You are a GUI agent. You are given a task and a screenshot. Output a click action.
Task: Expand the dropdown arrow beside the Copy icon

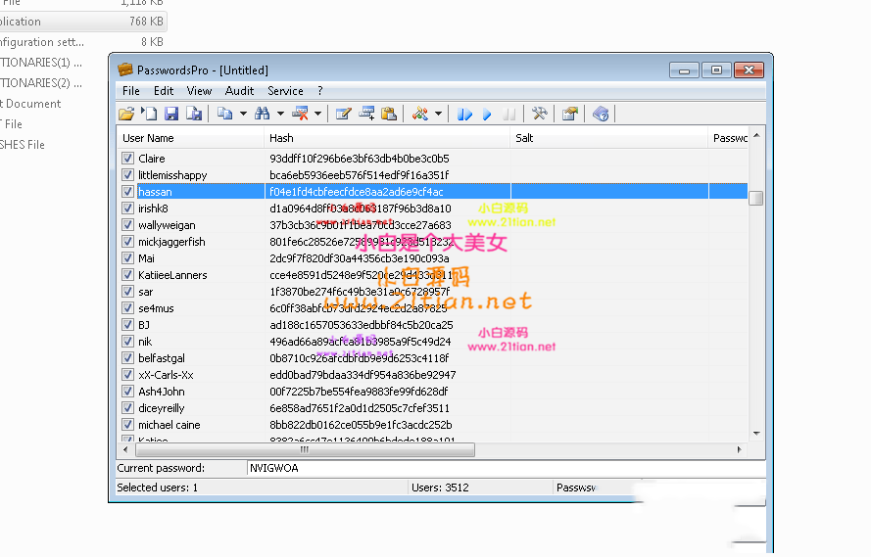coord(243,115)
